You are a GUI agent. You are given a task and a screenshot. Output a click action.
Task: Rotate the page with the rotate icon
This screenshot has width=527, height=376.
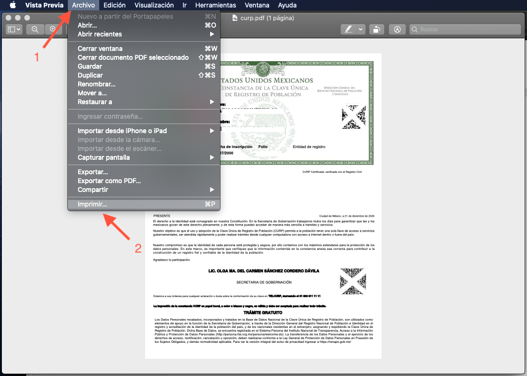[x=376, y=29]
